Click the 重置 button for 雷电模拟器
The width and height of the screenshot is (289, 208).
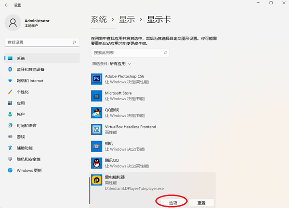201,203
